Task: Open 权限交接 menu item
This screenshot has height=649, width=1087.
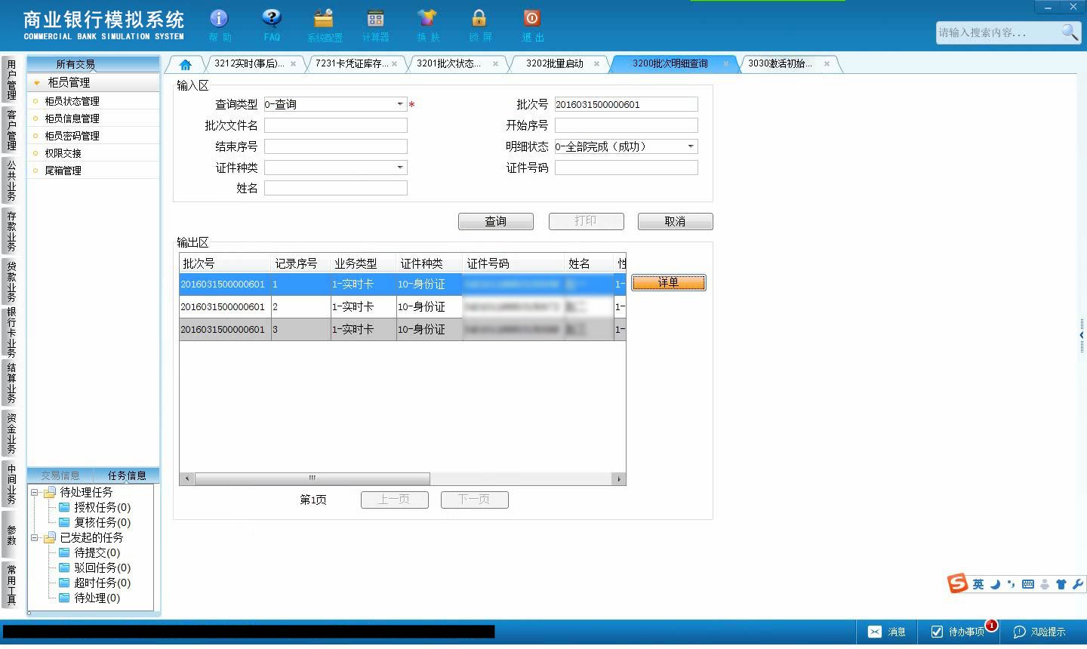Action: click(63, 153)
